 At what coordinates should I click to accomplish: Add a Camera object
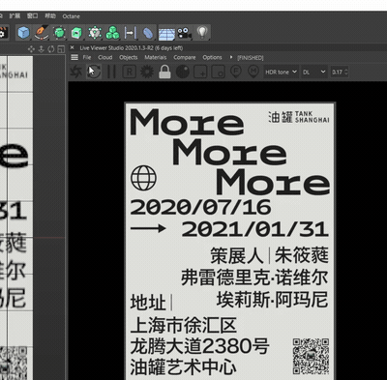(184, 33)
